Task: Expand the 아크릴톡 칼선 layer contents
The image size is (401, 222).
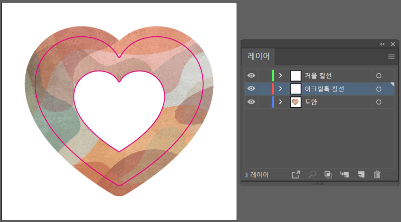Action: pos(280,89)
